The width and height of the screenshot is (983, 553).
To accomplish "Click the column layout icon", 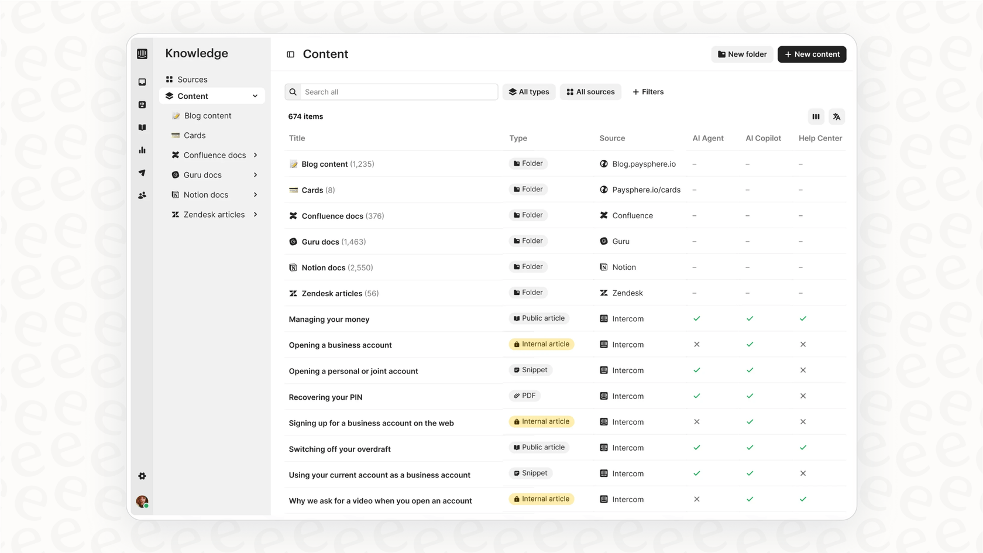I will click(816, 116).
